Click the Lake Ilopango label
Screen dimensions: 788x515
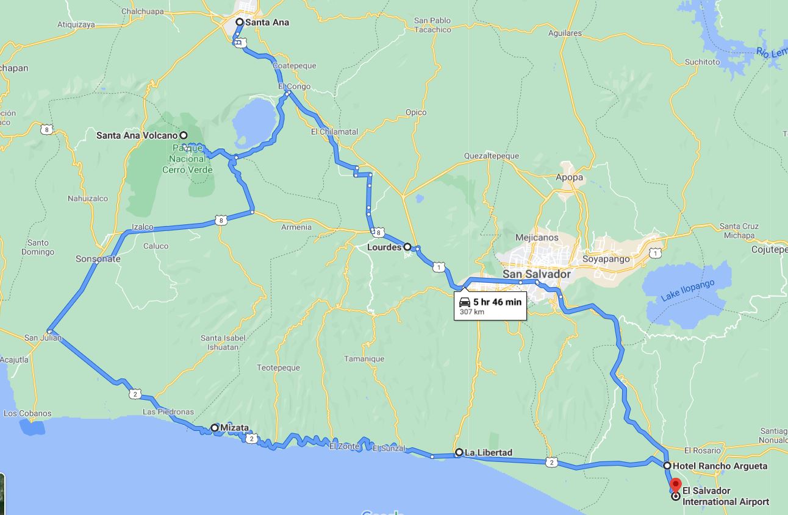(687, 291)
